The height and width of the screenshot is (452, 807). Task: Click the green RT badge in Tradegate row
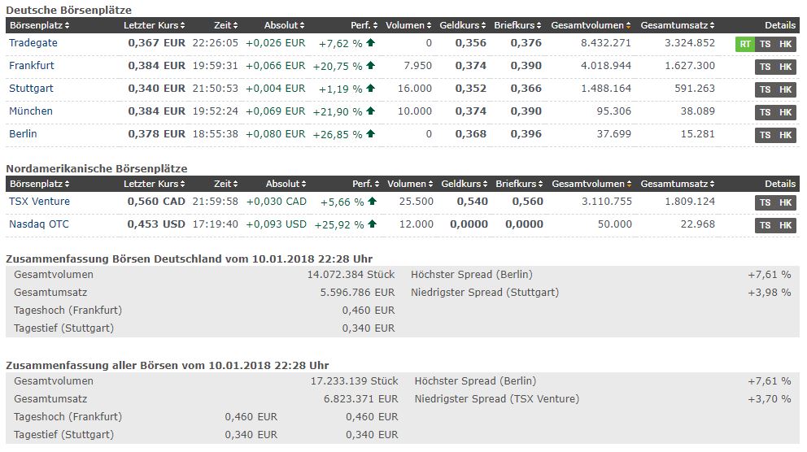(744, 44)
